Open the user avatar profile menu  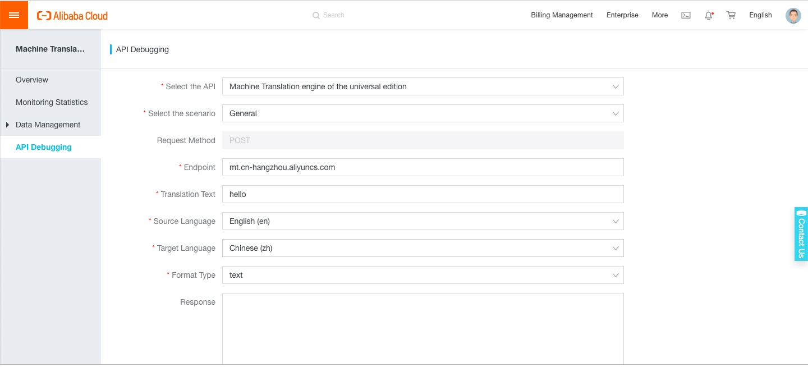(793, 15)
